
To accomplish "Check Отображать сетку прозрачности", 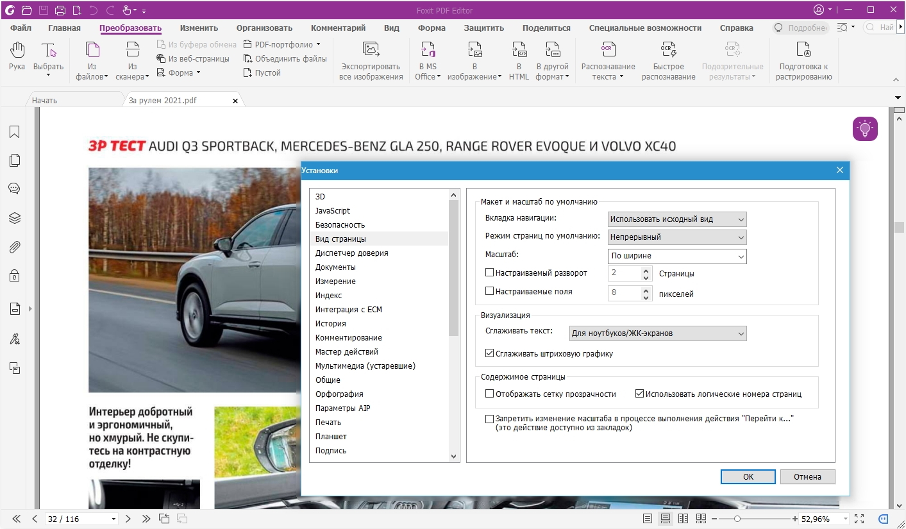I will (x=490, y=394).
